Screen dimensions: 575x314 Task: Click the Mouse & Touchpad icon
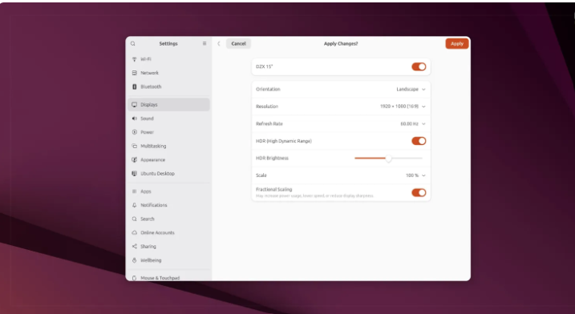tap(134, 278)
